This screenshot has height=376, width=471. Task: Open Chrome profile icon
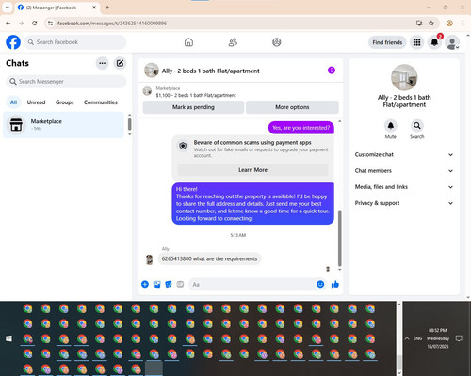(449, 23)
